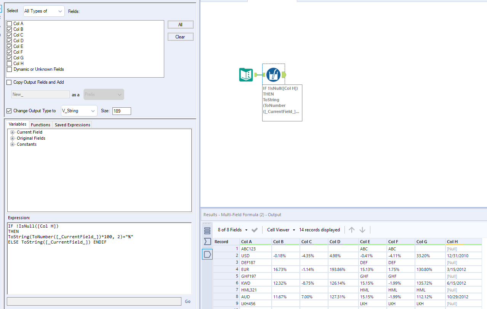Screen dimensions: 487x309
Task: Click the All button to select every field
Action: coord(180,24)
